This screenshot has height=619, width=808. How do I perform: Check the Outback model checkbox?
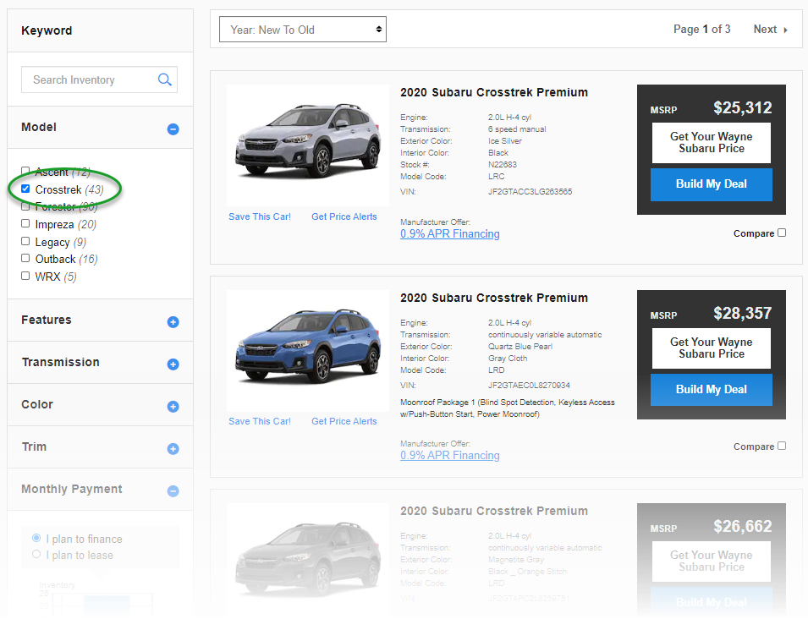(25, 258)
